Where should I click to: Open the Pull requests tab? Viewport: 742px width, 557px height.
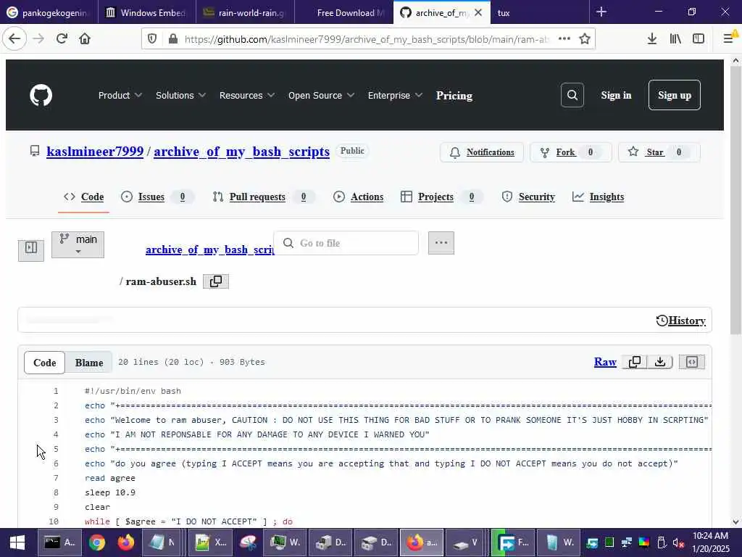coord(263,197)
